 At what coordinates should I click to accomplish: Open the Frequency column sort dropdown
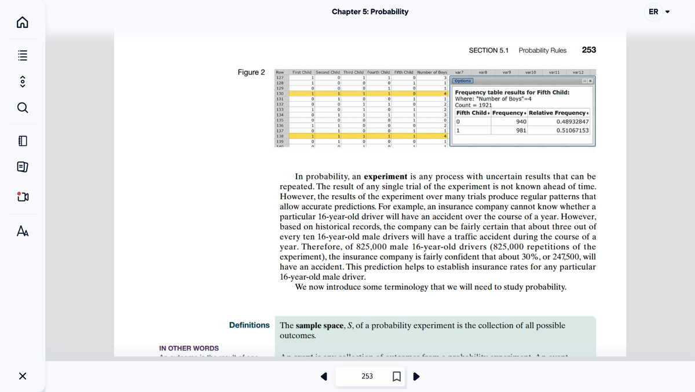click(x=525, y=113)
